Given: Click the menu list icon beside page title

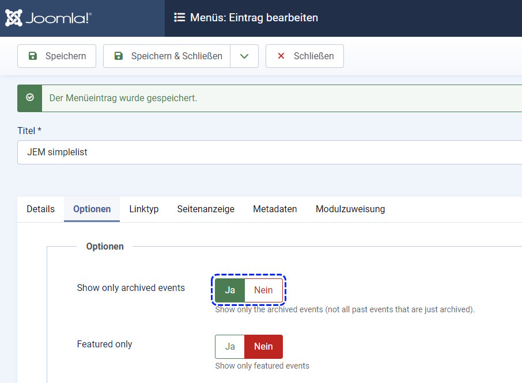Looking at the screenshot, I should pyautogui.click(x=179, y=18).
